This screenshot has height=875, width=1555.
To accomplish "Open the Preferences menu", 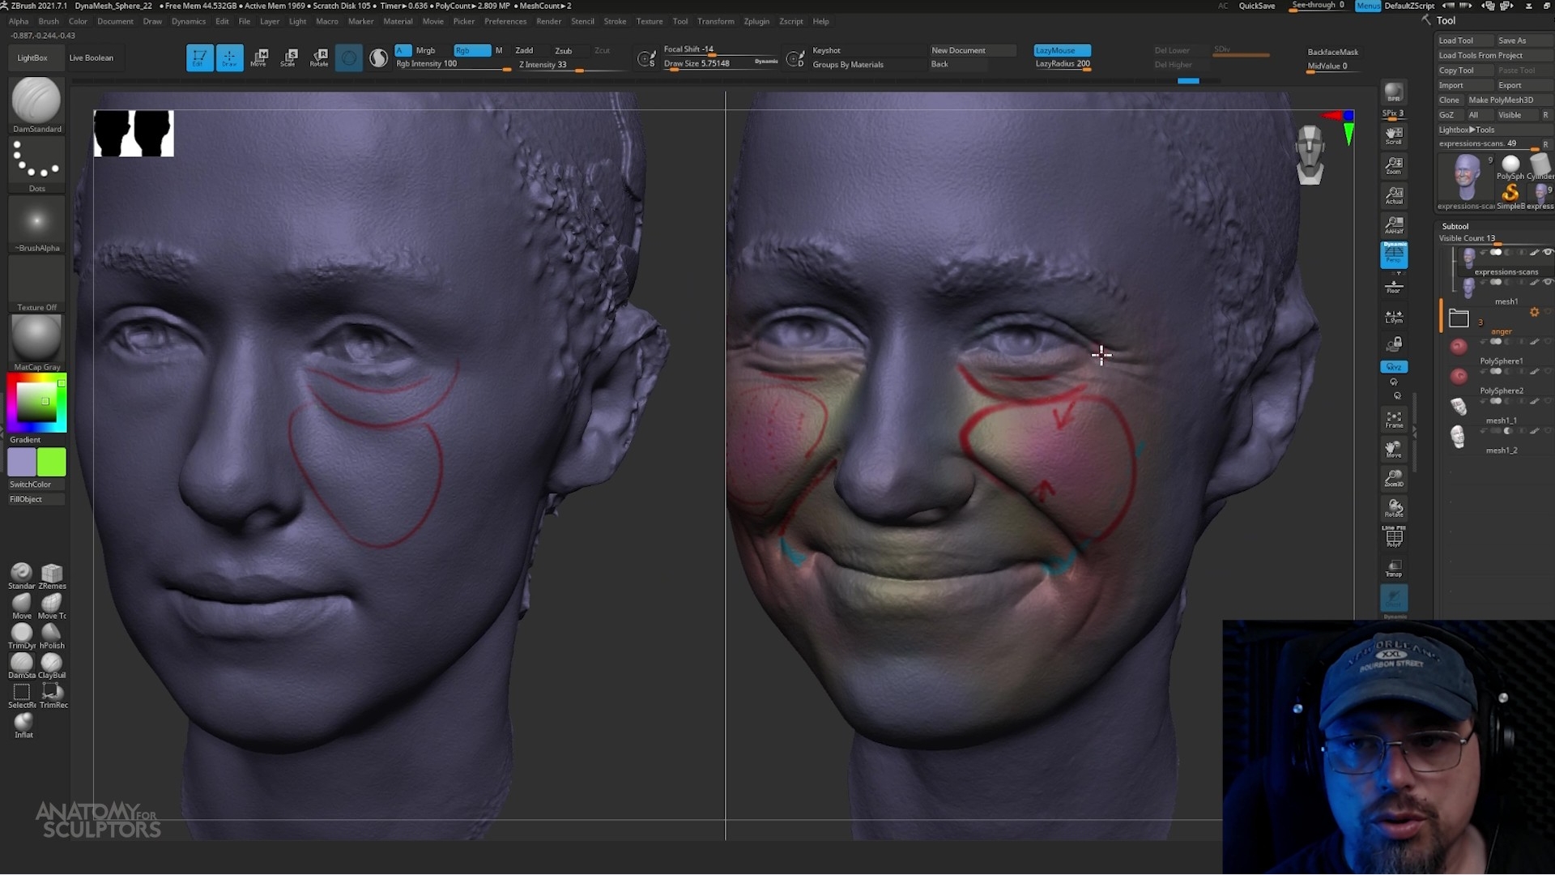I will [505, 21].
